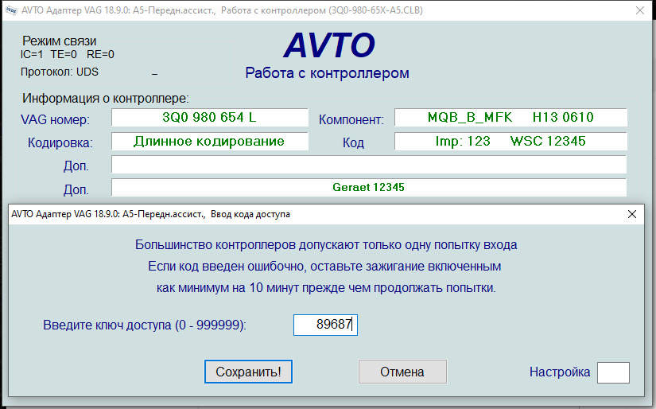Click the warning line Большинство контроллеров допускают

326,245
